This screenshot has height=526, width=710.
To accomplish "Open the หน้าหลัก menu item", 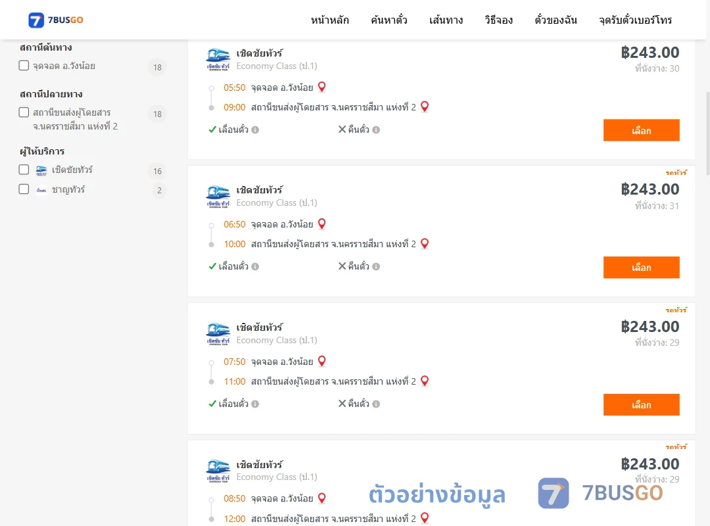I will pyautogui.click(x=329, y=20).
